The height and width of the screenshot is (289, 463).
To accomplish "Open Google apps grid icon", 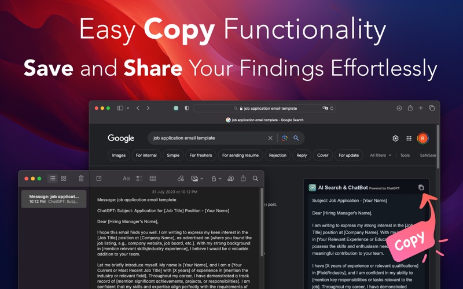I will point(409,138).
